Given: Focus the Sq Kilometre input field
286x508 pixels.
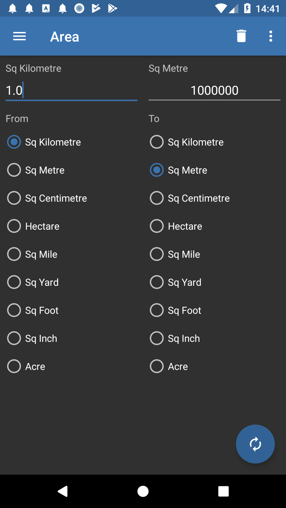Looking at the screenshot, I should tap(71, 90).
